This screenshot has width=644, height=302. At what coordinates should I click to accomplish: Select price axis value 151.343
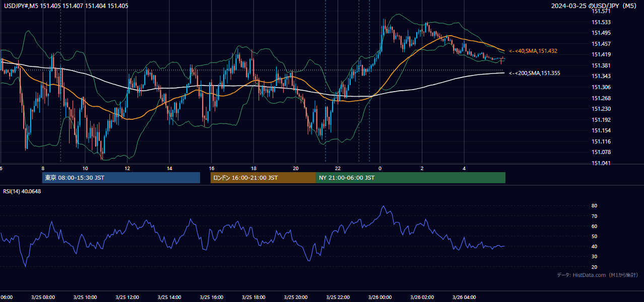pyautogui.click(x=601, y=76)
